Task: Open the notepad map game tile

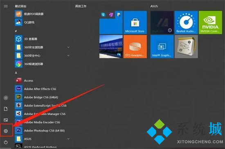Action: [x=186, y=47]
